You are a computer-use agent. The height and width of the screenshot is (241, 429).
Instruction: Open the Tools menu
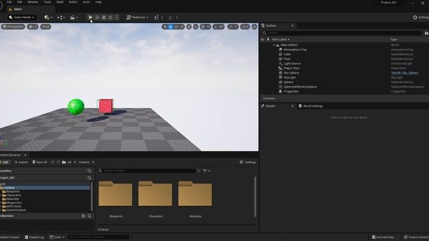(x=48, y=2)
